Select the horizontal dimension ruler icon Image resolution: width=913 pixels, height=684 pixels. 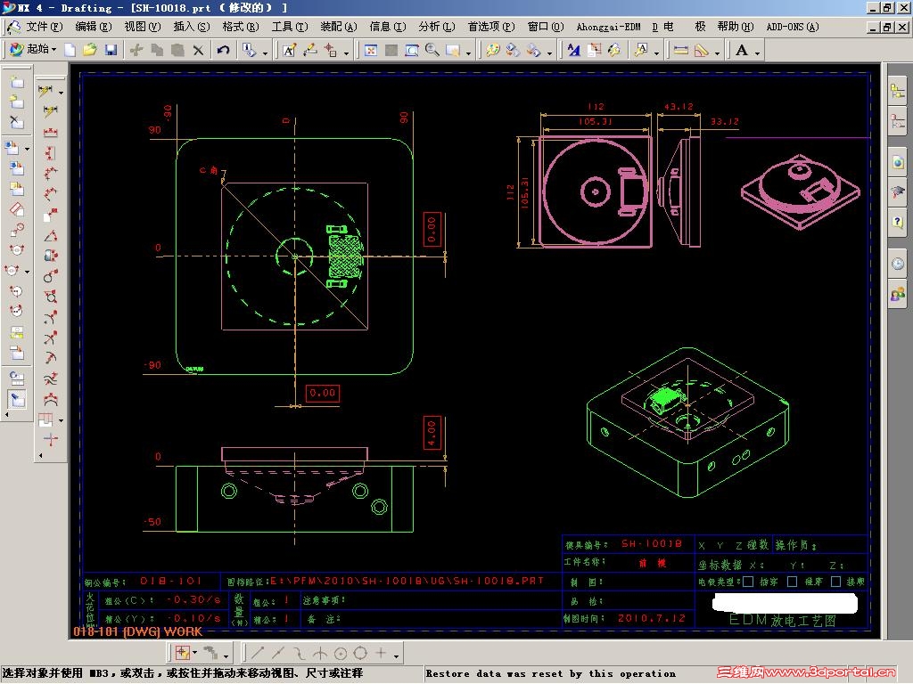pos(680,50)
